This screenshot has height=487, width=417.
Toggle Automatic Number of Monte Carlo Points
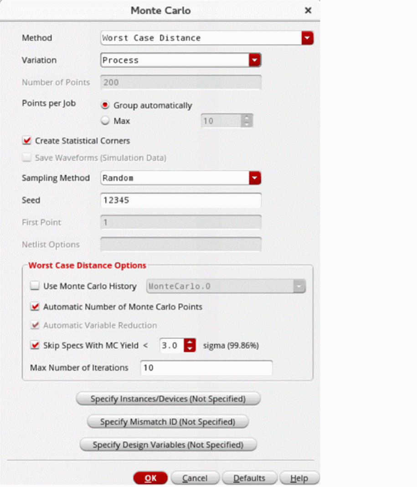pyautogui.click(x=35, y=307)
